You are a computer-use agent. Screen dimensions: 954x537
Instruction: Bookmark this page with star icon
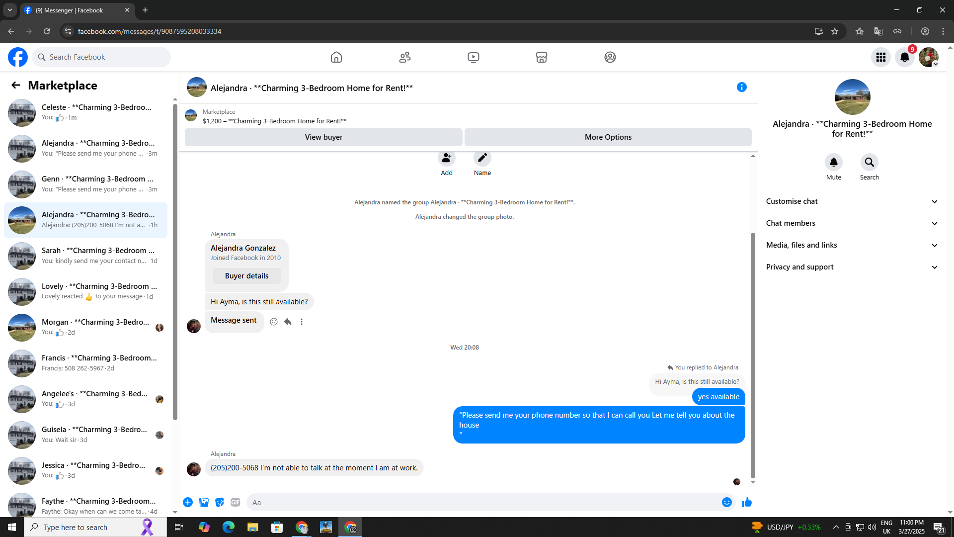835,31
